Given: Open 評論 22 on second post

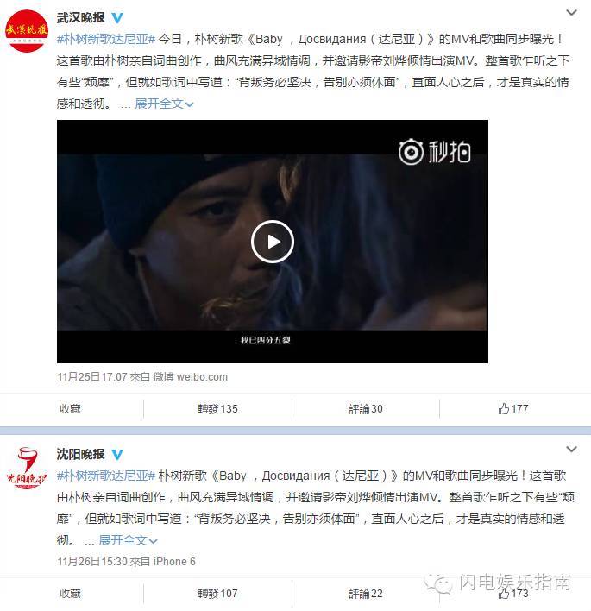Looking at the screenshot, I should 366,594.
